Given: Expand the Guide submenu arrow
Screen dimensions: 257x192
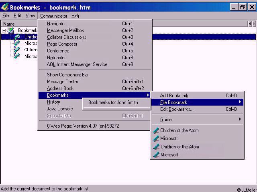Looking at the screenshot, I should pos(240,119).
